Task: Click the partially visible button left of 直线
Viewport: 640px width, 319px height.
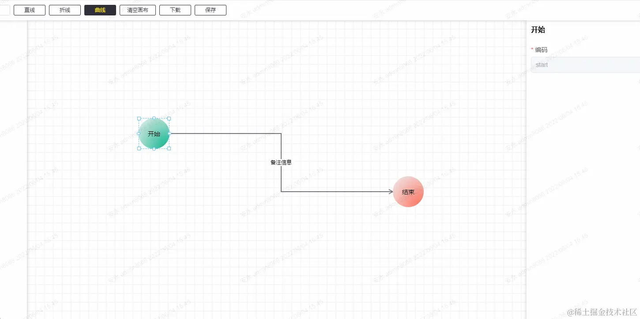Action: click(x=4, y=10)
